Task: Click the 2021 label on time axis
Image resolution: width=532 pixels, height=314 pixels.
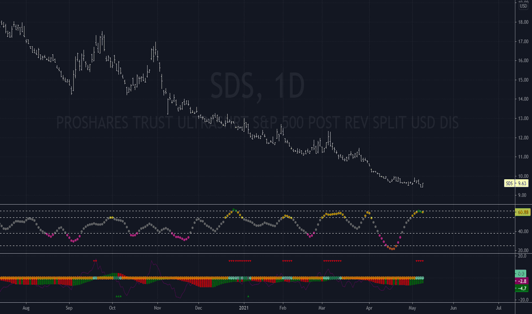Action: click(244, 308)
